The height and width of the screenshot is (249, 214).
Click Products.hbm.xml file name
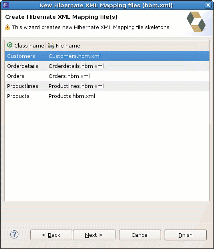pyautogui.click(x=72, y=96)
